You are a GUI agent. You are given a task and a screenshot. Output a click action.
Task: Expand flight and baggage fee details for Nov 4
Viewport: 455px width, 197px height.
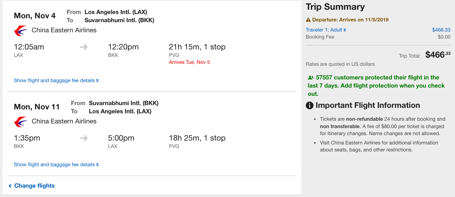(56, 81)
